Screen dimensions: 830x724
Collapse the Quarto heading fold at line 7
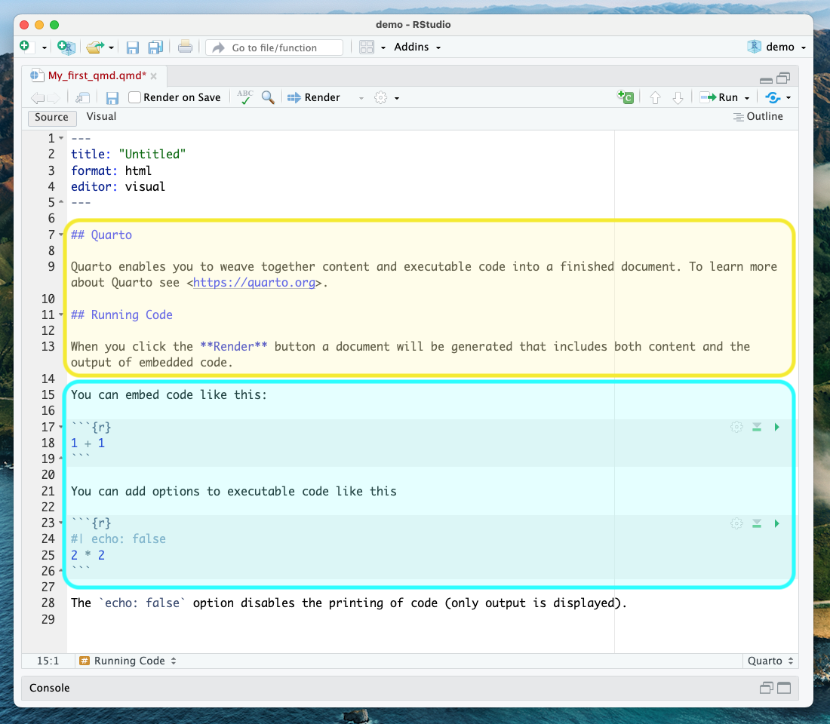pyautogui.click(x=61, y=235)
